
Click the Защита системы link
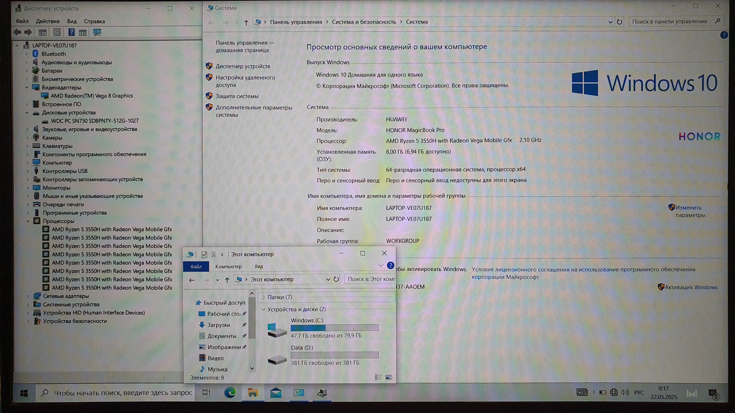pos(237,96)
